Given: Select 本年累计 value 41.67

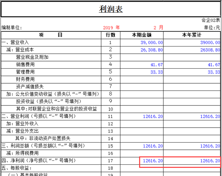Looking at the screenshot, I should coord(214,65).
